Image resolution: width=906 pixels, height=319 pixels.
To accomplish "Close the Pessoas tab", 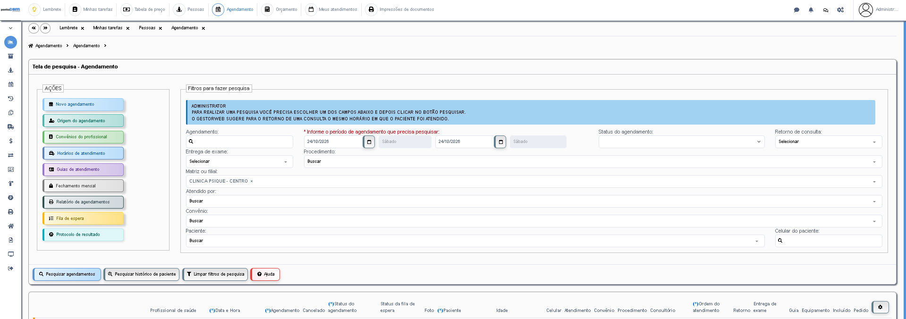I will pyautogui.click(x=161, y=28).
